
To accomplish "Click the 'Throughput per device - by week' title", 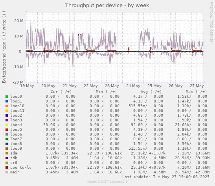I will [x=107, y=6].
